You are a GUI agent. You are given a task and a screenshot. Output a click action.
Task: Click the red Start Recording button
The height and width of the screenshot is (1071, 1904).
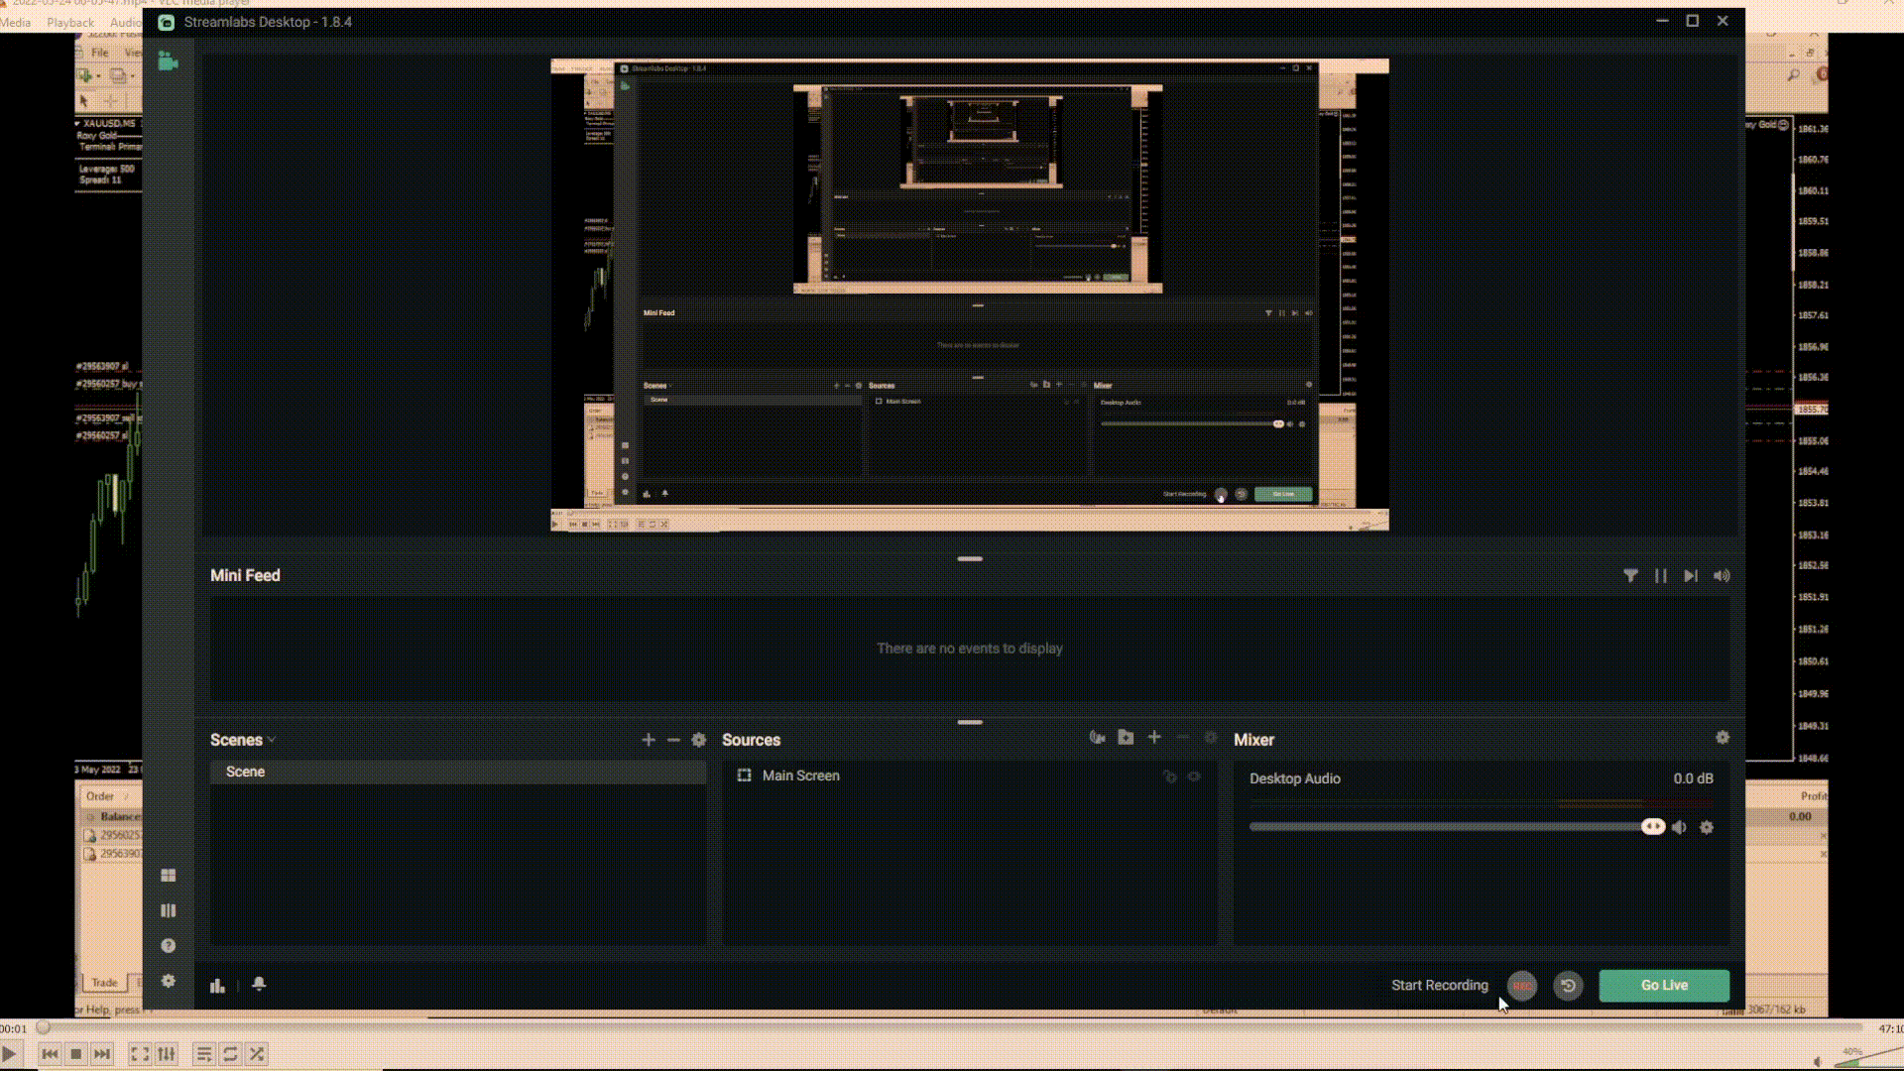1522,986
